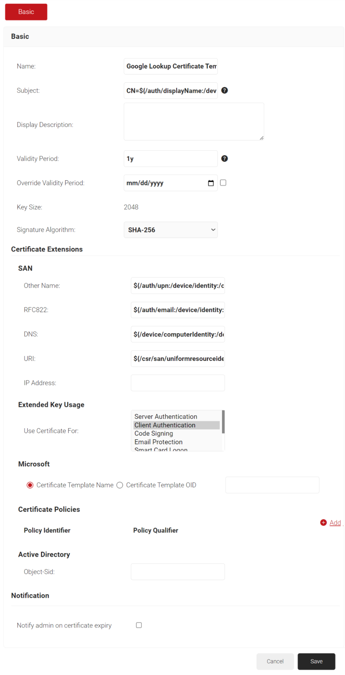Click into the Display Description text area
Screen dimensions: 345x675
coord(194,122)
